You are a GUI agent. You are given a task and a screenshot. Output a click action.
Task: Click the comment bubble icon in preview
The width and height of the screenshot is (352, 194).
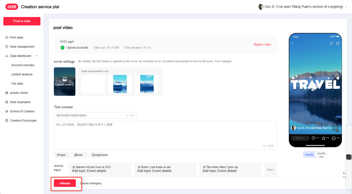pyautogui.click(x=334, y=138)
